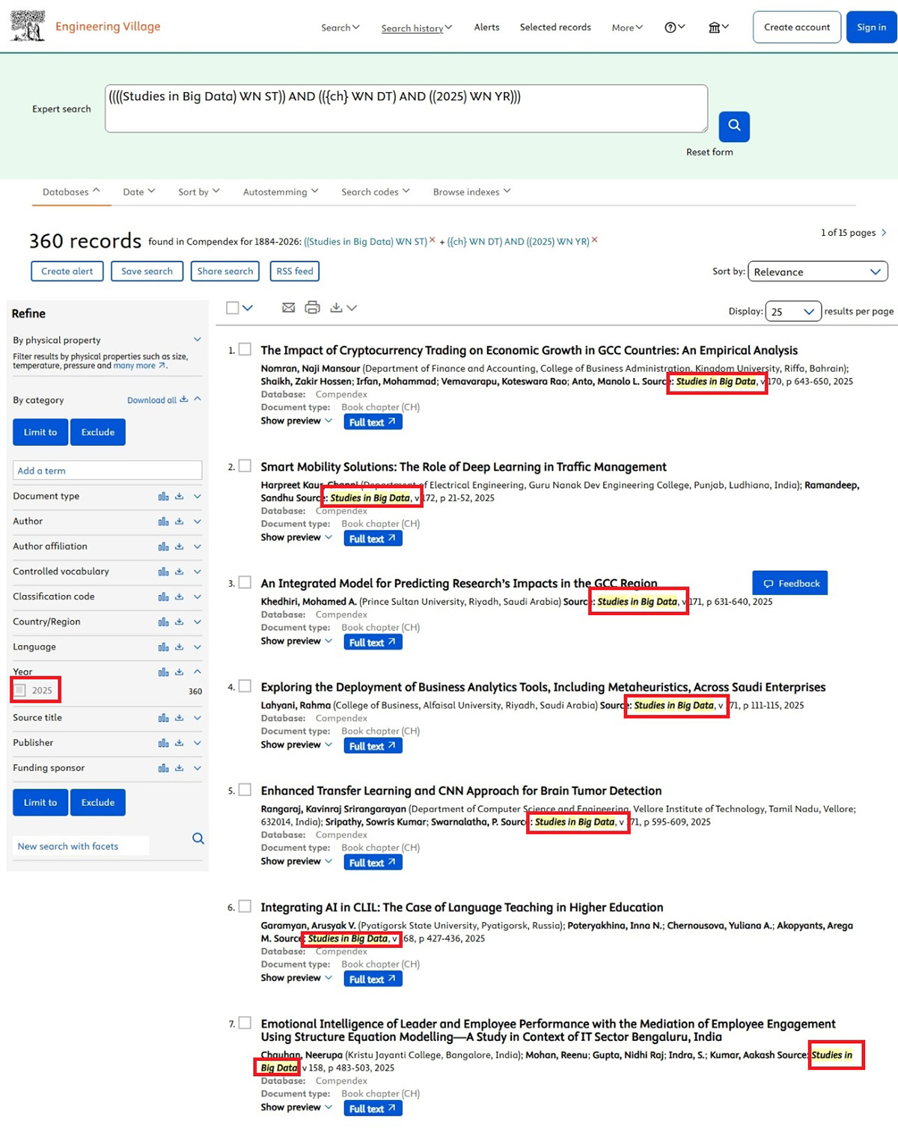The image size is (898, 1130).
Task: Select record 2 Smart Mobility checkbox
Action: coord(245,466)
